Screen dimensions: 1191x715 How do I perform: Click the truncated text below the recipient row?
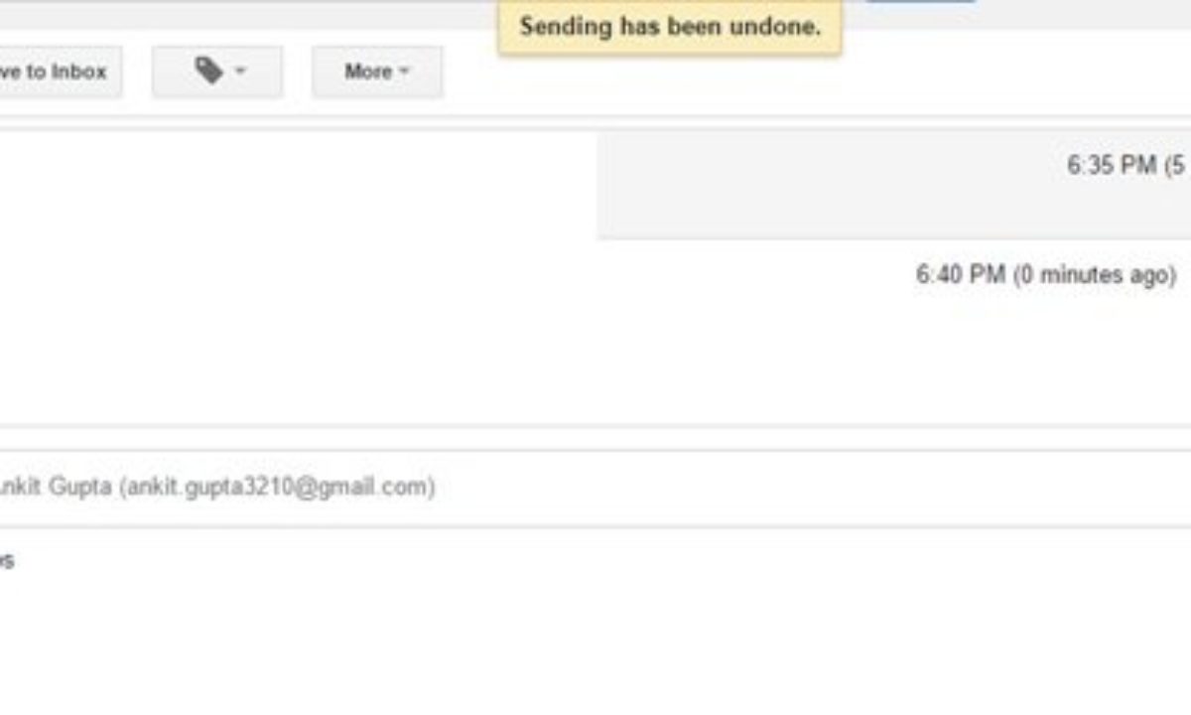6,561
